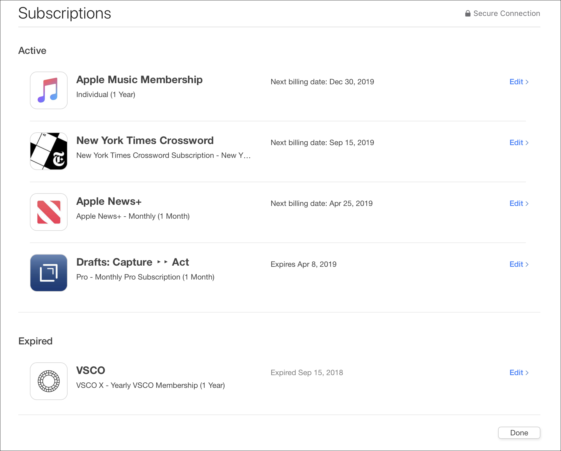Edit the Drafts Pro subscription
Image resolution: width=561 pixels, height=451 pixels.
tap(519, 264)
